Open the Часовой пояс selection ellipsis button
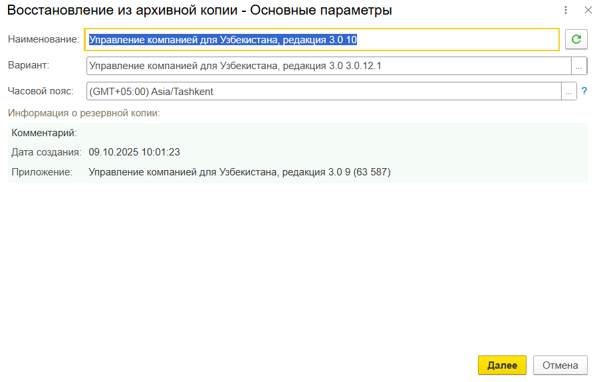599x382 pixels. tap(569, 92)
